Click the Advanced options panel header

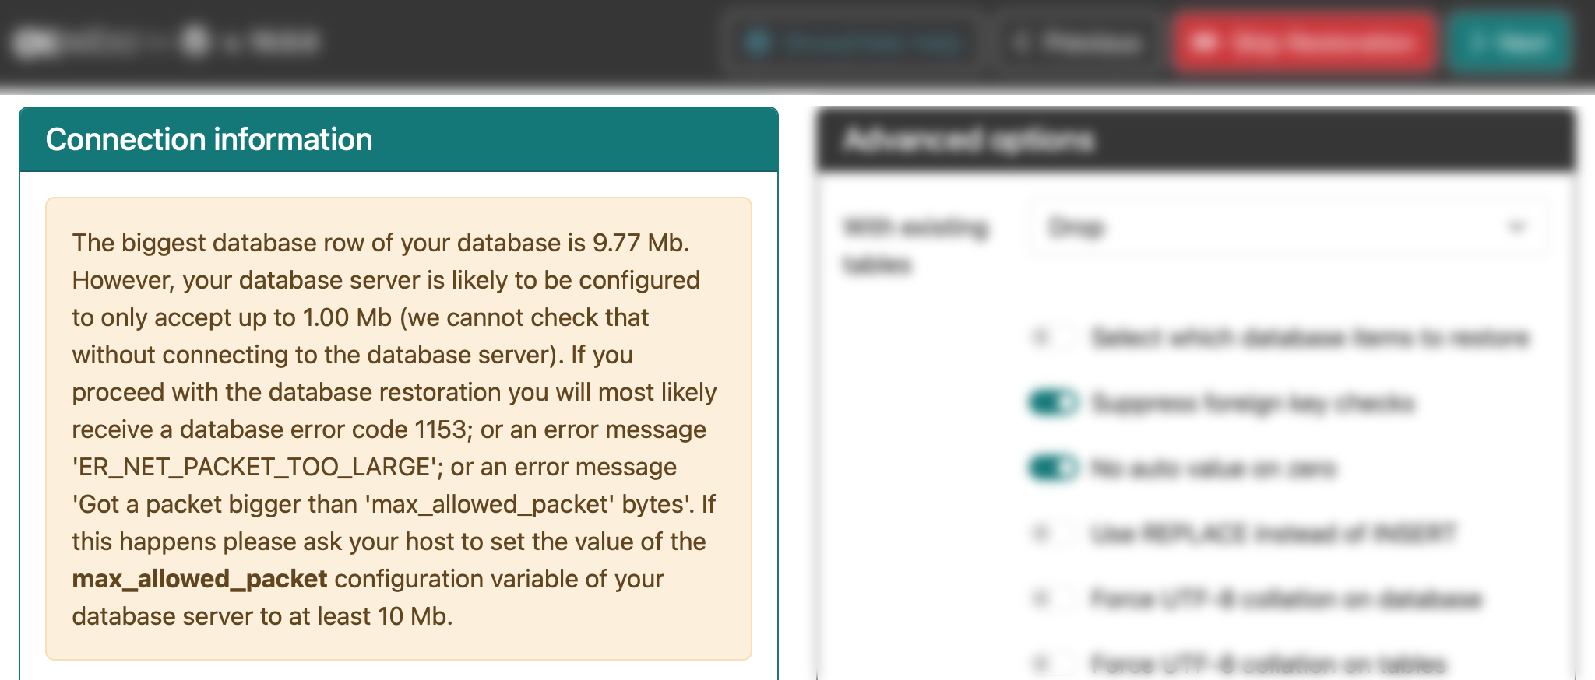pyautogui.click(x=1195, y=140)
